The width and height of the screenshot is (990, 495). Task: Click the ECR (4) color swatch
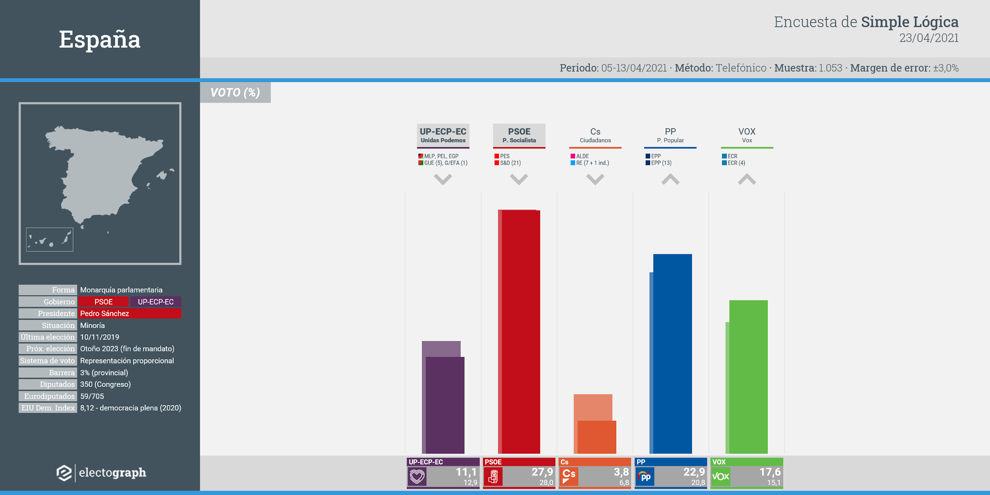click(724, 163)
